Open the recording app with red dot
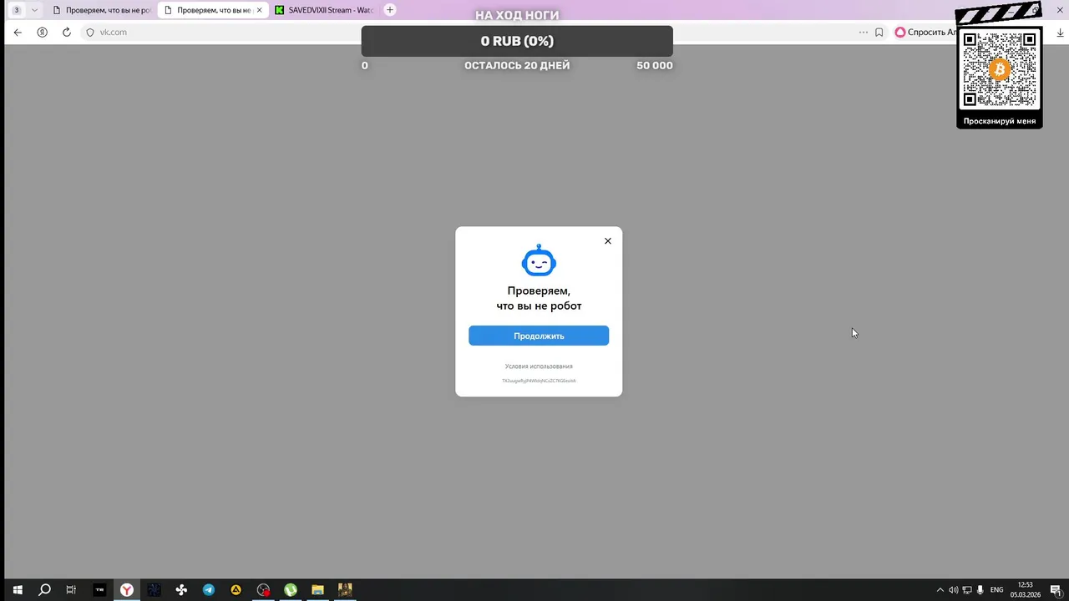The height and width of the screenshot is (601, 1069). (263, 590)
